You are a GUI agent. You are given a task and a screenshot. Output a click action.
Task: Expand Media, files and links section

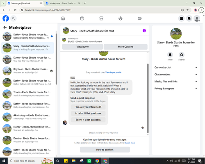tap(176, 82)
